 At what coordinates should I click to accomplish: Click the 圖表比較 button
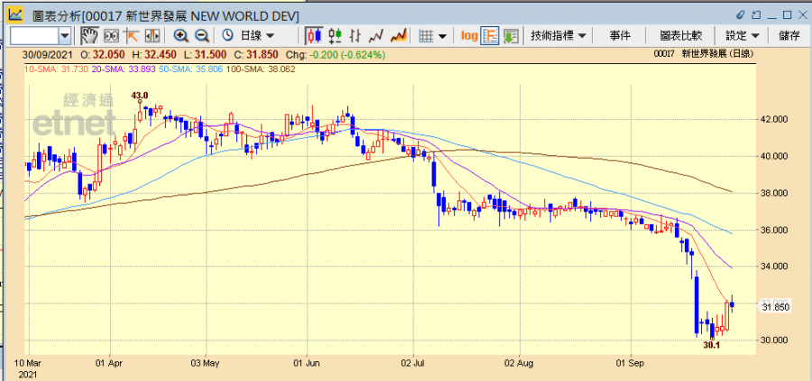point(681,35)
